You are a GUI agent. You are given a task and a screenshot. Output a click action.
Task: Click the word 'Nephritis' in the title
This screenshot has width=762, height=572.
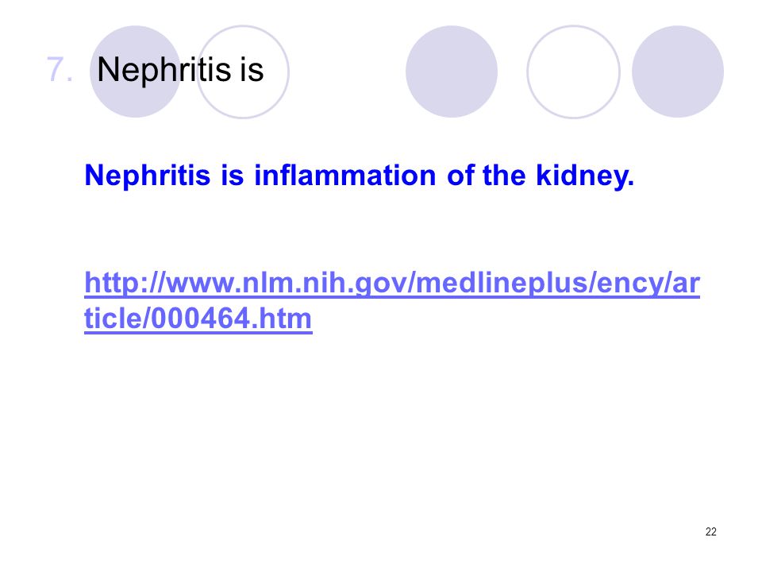[x=164, y=70]
